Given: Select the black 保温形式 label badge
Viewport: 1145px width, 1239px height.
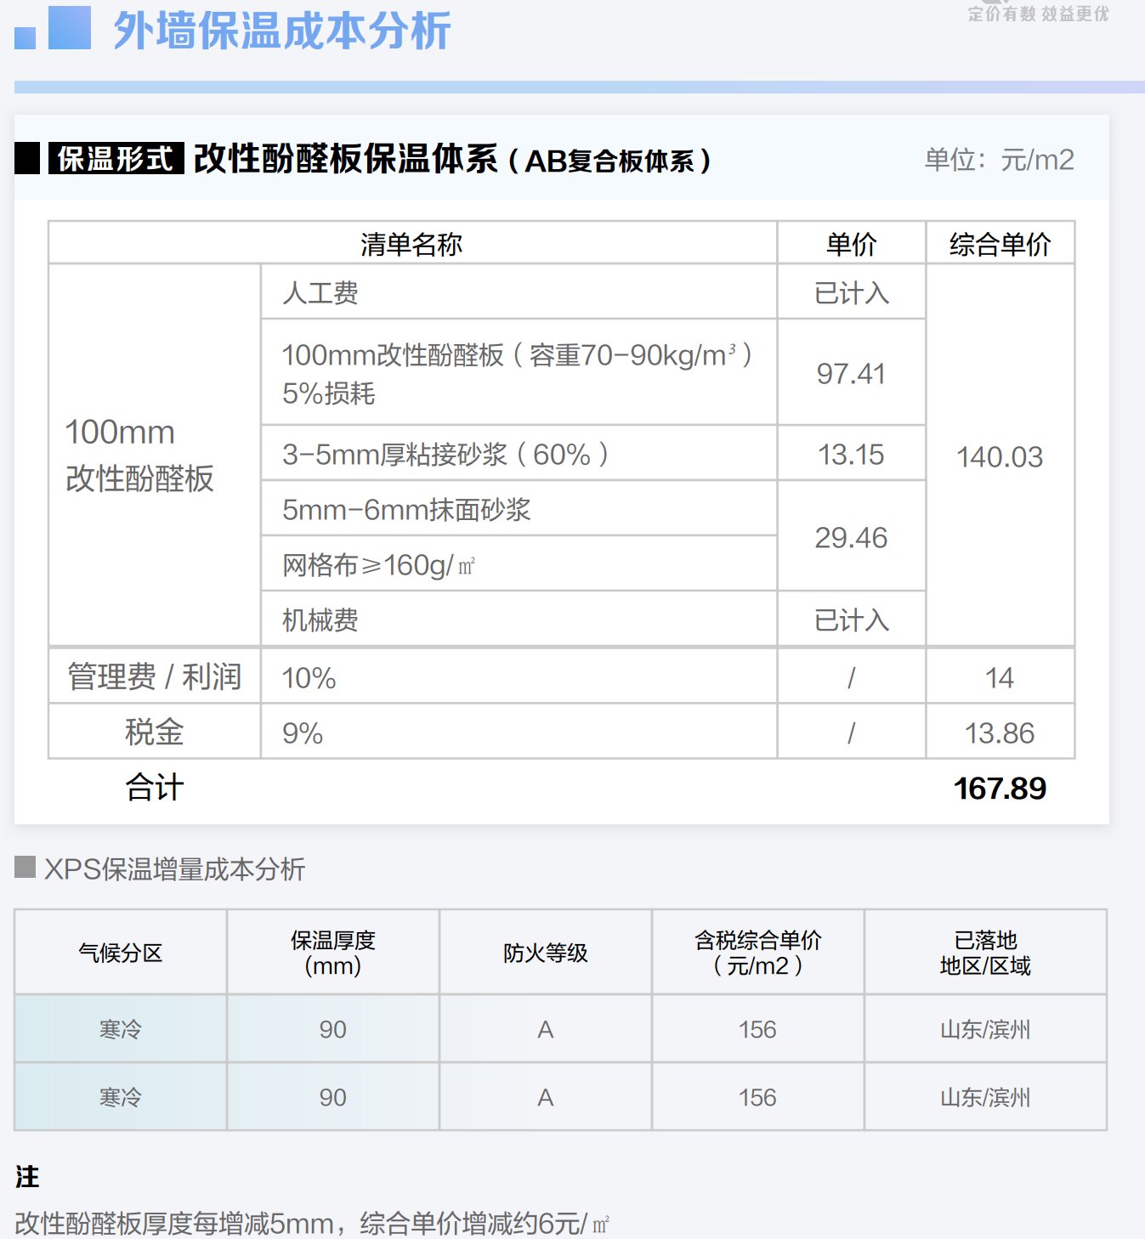Looking at the screenshot, I should click(116, 159).
